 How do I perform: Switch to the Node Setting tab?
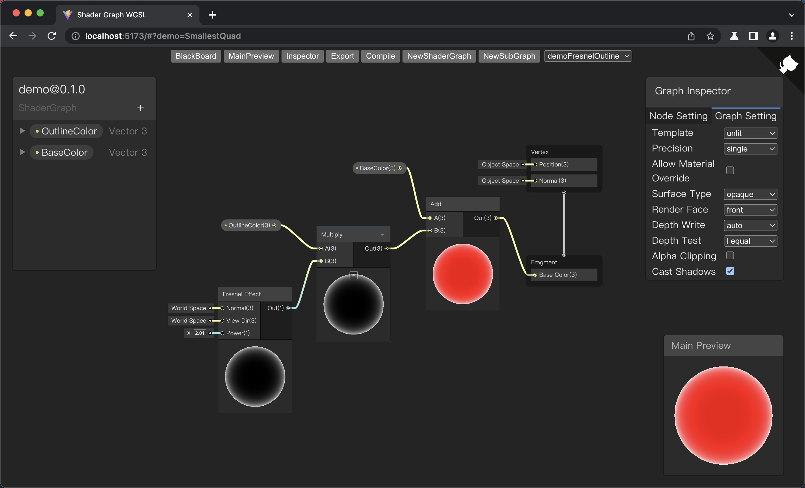coord(678,116)
